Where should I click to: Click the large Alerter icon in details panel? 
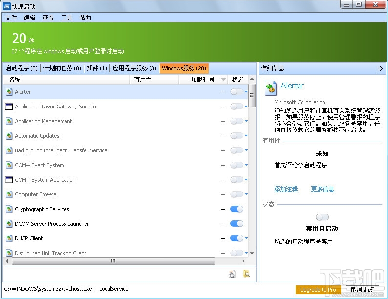[270, 88]
